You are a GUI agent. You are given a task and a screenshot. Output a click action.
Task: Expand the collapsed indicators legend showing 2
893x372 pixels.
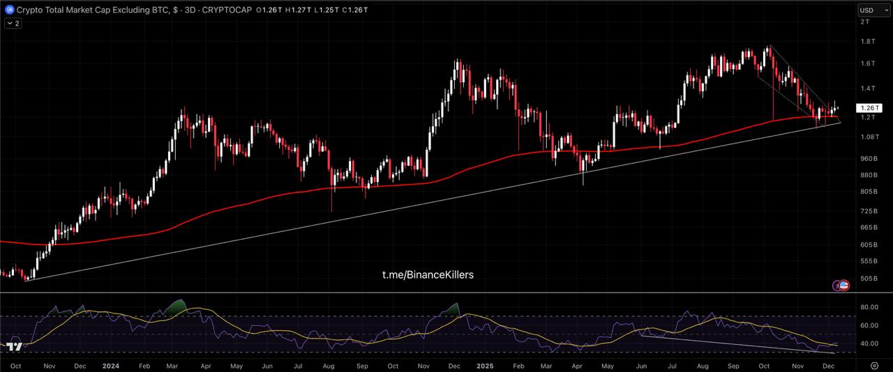point(13,23)
